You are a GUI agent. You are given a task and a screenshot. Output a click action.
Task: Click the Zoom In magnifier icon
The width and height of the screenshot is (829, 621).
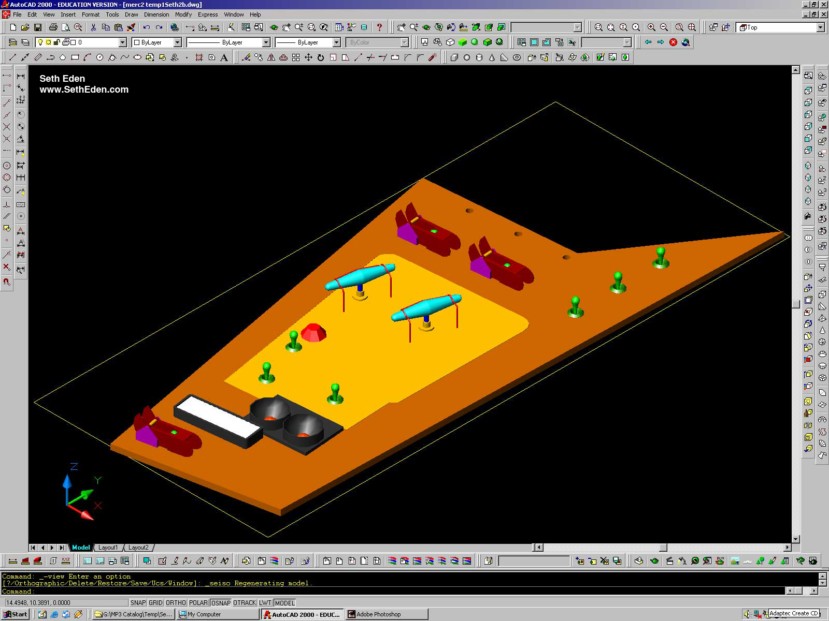[651, 27]
